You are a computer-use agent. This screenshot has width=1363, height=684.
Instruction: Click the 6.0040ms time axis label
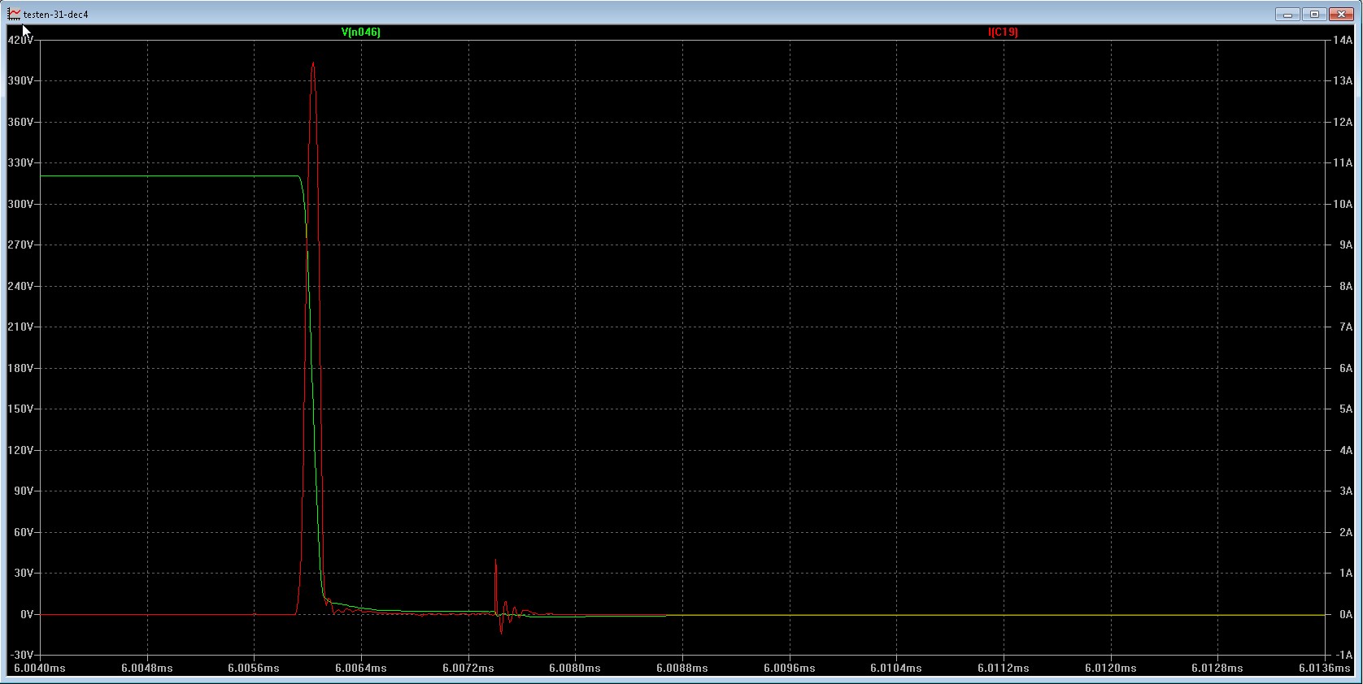tap(40, 669)
